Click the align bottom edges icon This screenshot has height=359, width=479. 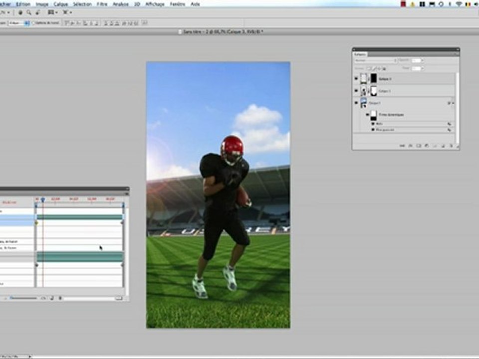tap(78, 23)
